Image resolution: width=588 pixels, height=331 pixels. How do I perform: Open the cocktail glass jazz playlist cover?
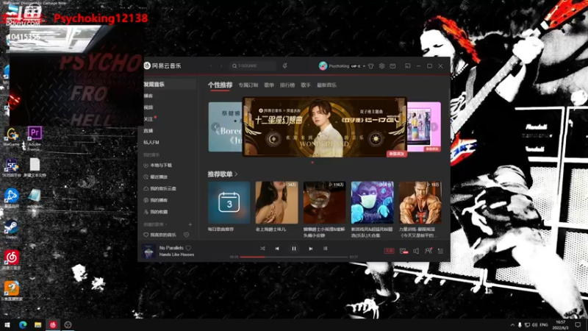pyautogui.click(x=324, y=203)
